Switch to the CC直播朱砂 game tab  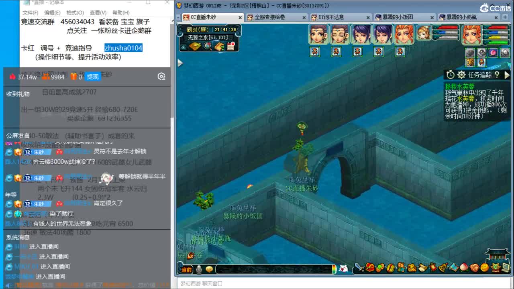(212, 17)
